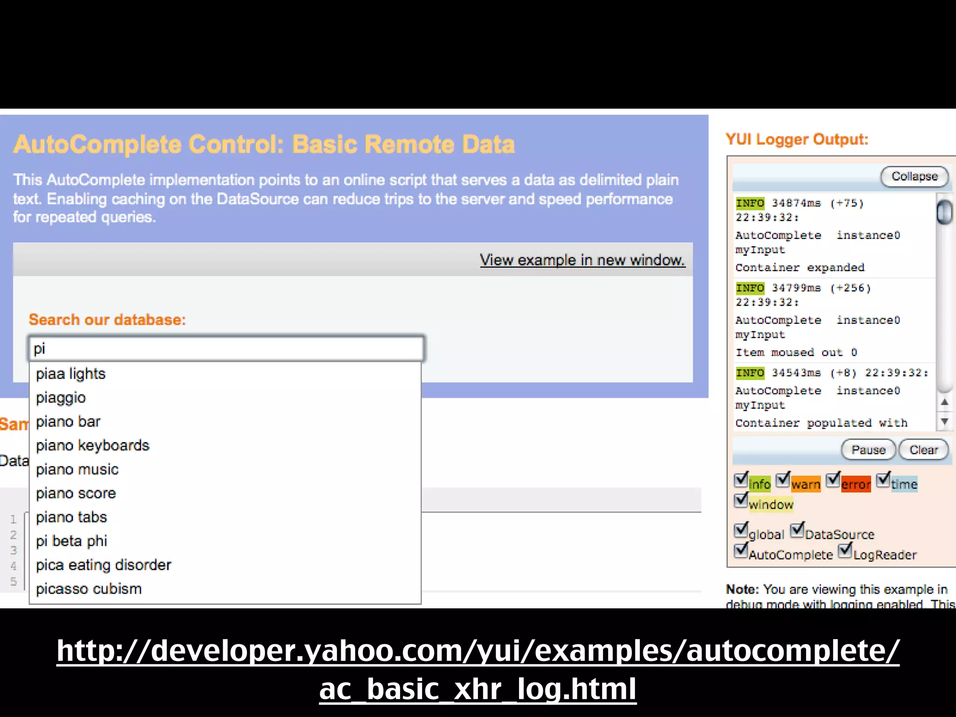Select 'piaa lights' autocomplete suggestion
The image size is (956, 717).
coord(71,374)
